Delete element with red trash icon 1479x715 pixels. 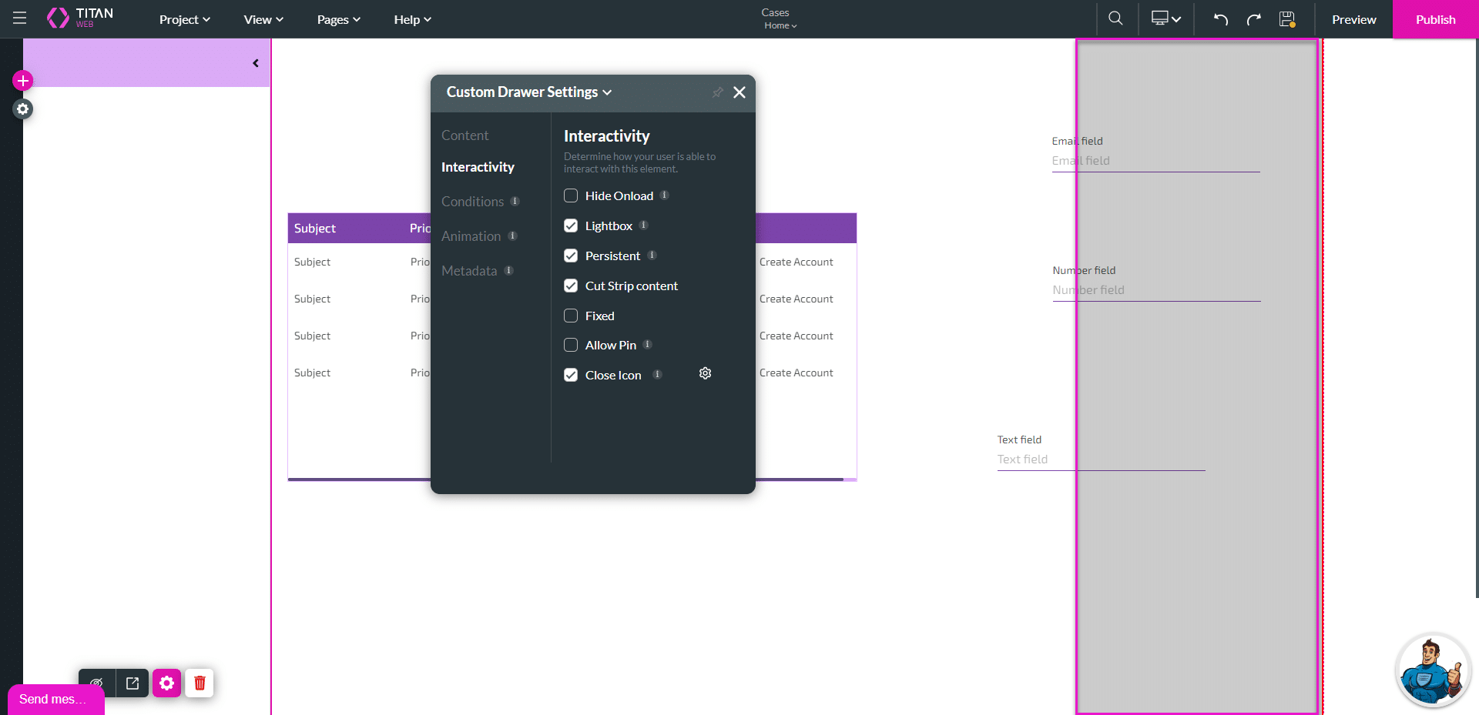click(200, 683)
